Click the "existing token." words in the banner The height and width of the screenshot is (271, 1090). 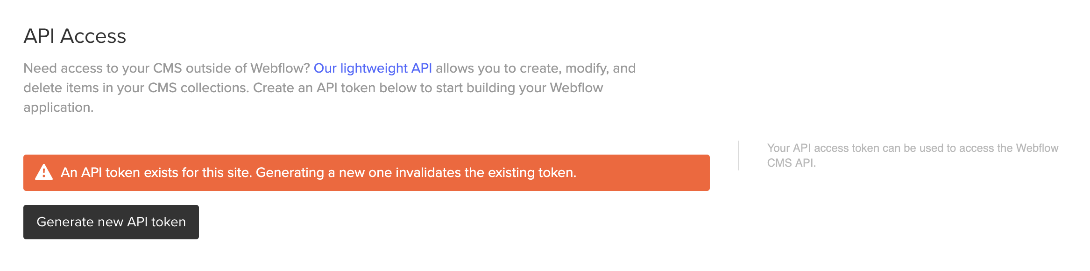532,173
